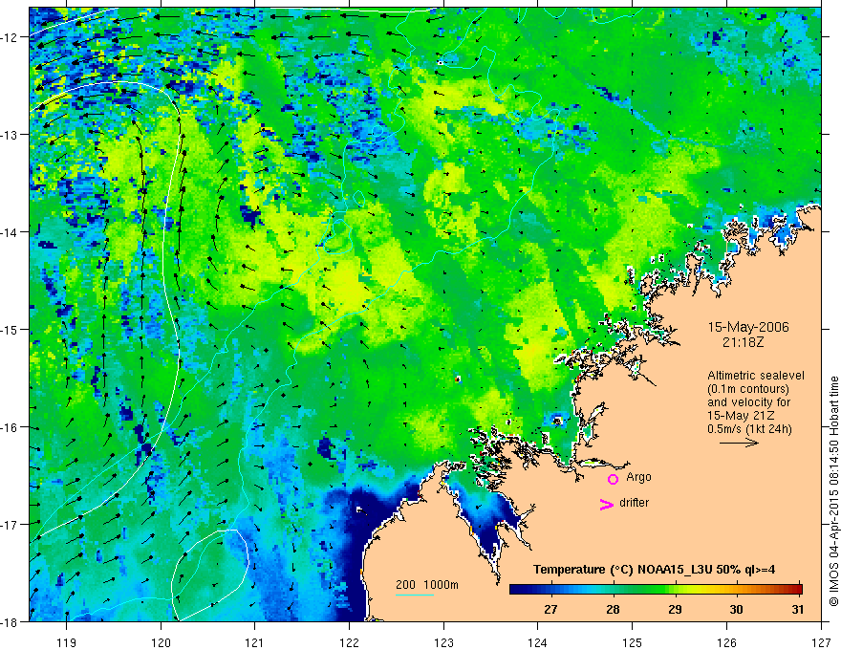Click the IMOS copyright timestamp text

coord(833,491)
